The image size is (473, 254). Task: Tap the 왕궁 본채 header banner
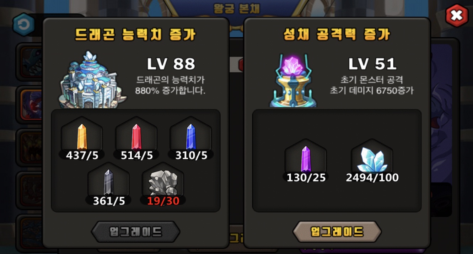click(x=236, y=9)
